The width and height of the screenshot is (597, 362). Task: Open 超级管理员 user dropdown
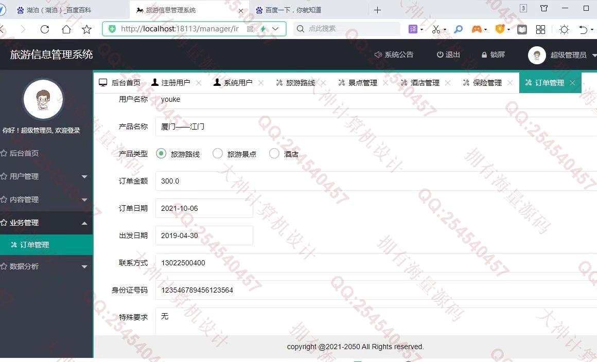click(573, 55)
